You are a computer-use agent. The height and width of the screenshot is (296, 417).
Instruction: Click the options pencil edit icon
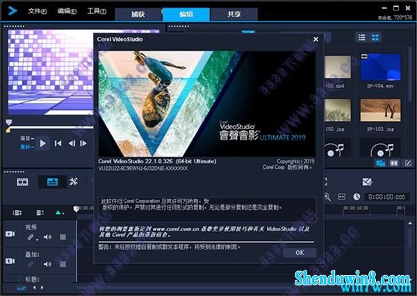pyautogui.click(x=408, y=163)
